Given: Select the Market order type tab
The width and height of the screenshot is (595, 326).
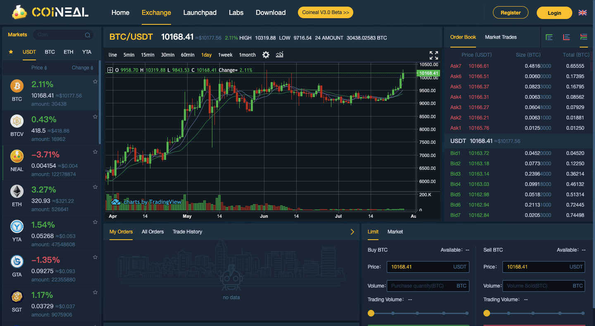Looking at the screenshot, I should [395, 232].
